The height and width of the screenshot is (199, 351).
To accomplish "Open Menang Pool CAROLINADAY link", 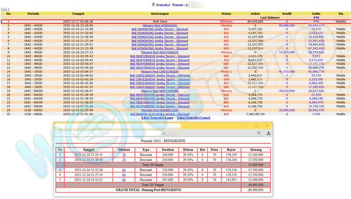I will coord(160,71).
